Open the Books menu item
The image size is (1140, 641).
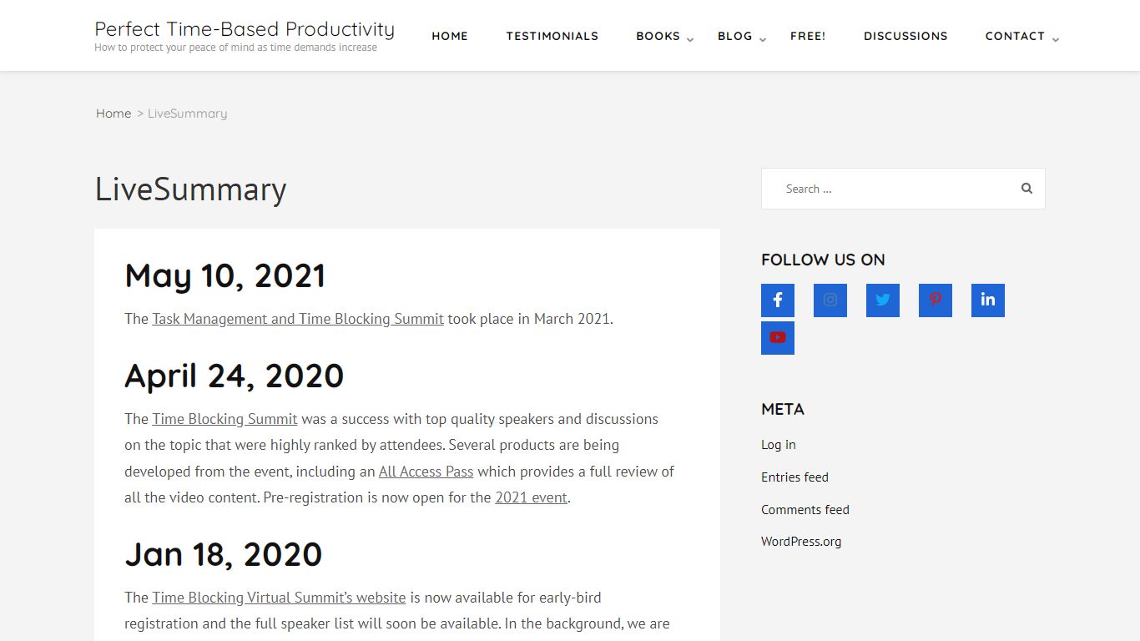tap(658, 36)
